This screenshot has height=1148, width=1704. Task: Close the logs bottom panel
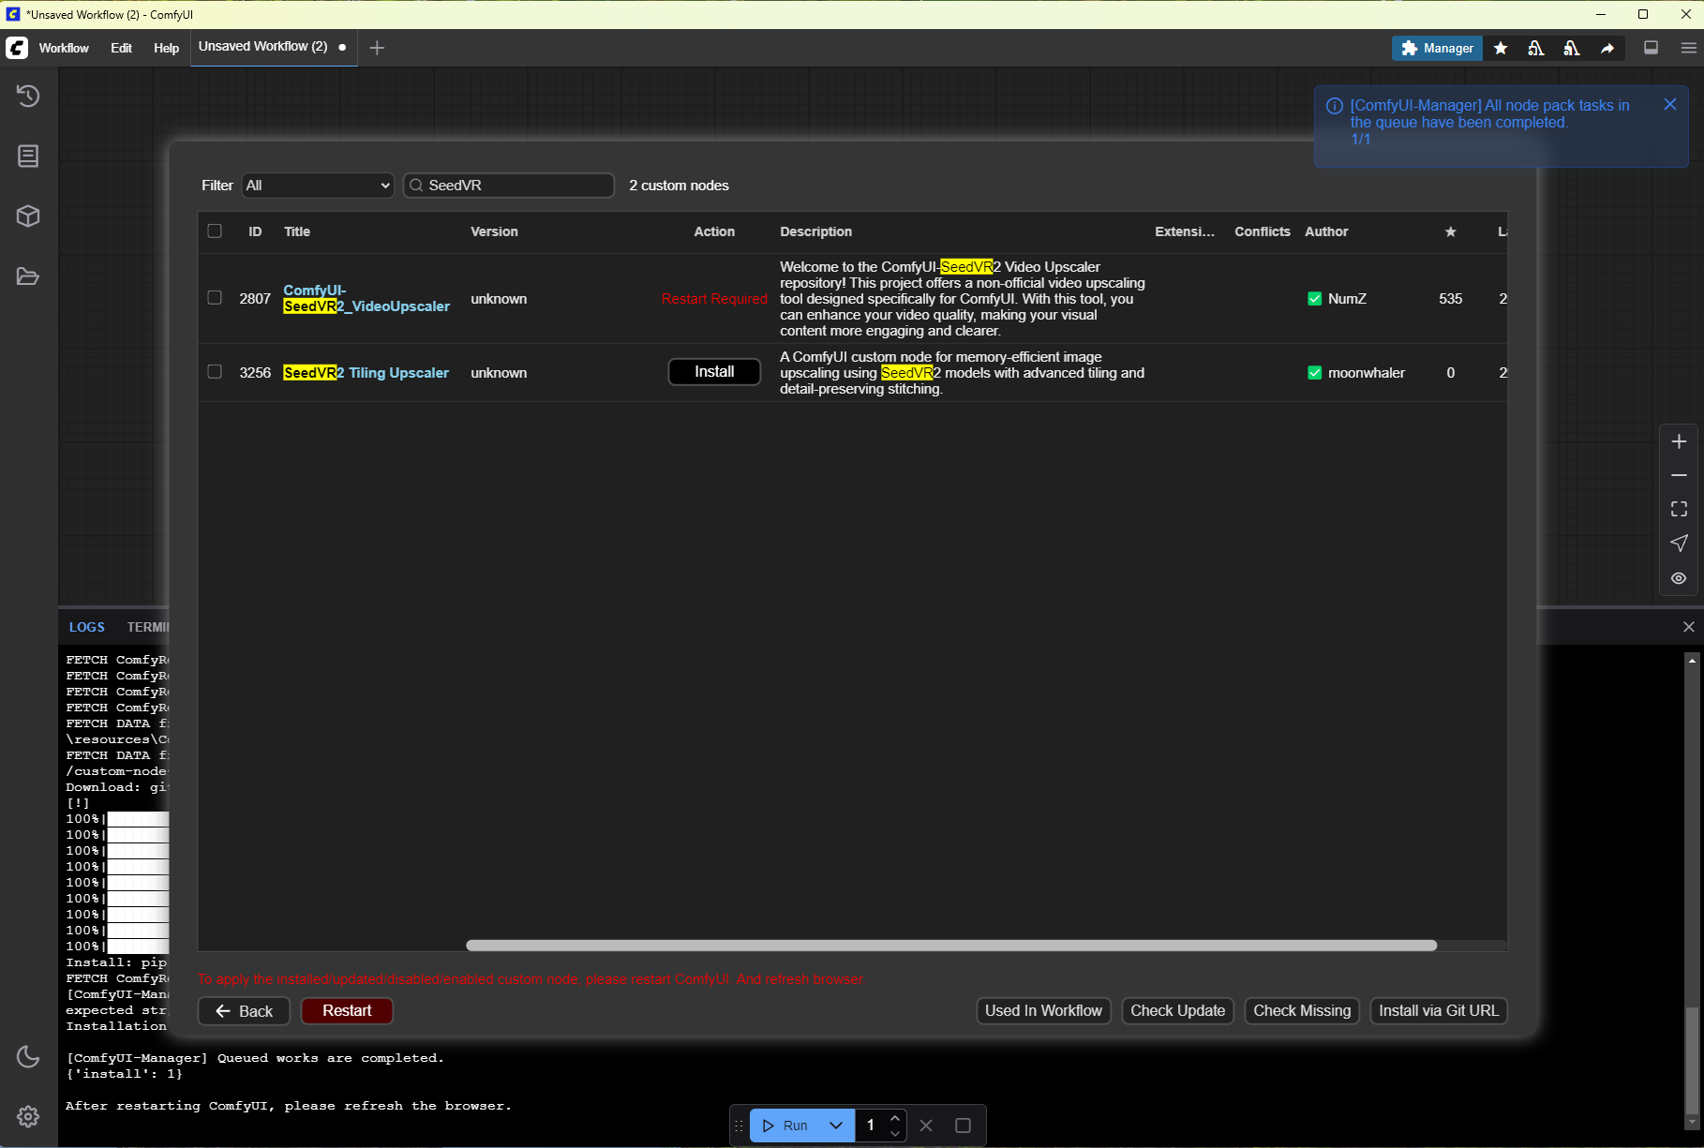click(1689, 627)
